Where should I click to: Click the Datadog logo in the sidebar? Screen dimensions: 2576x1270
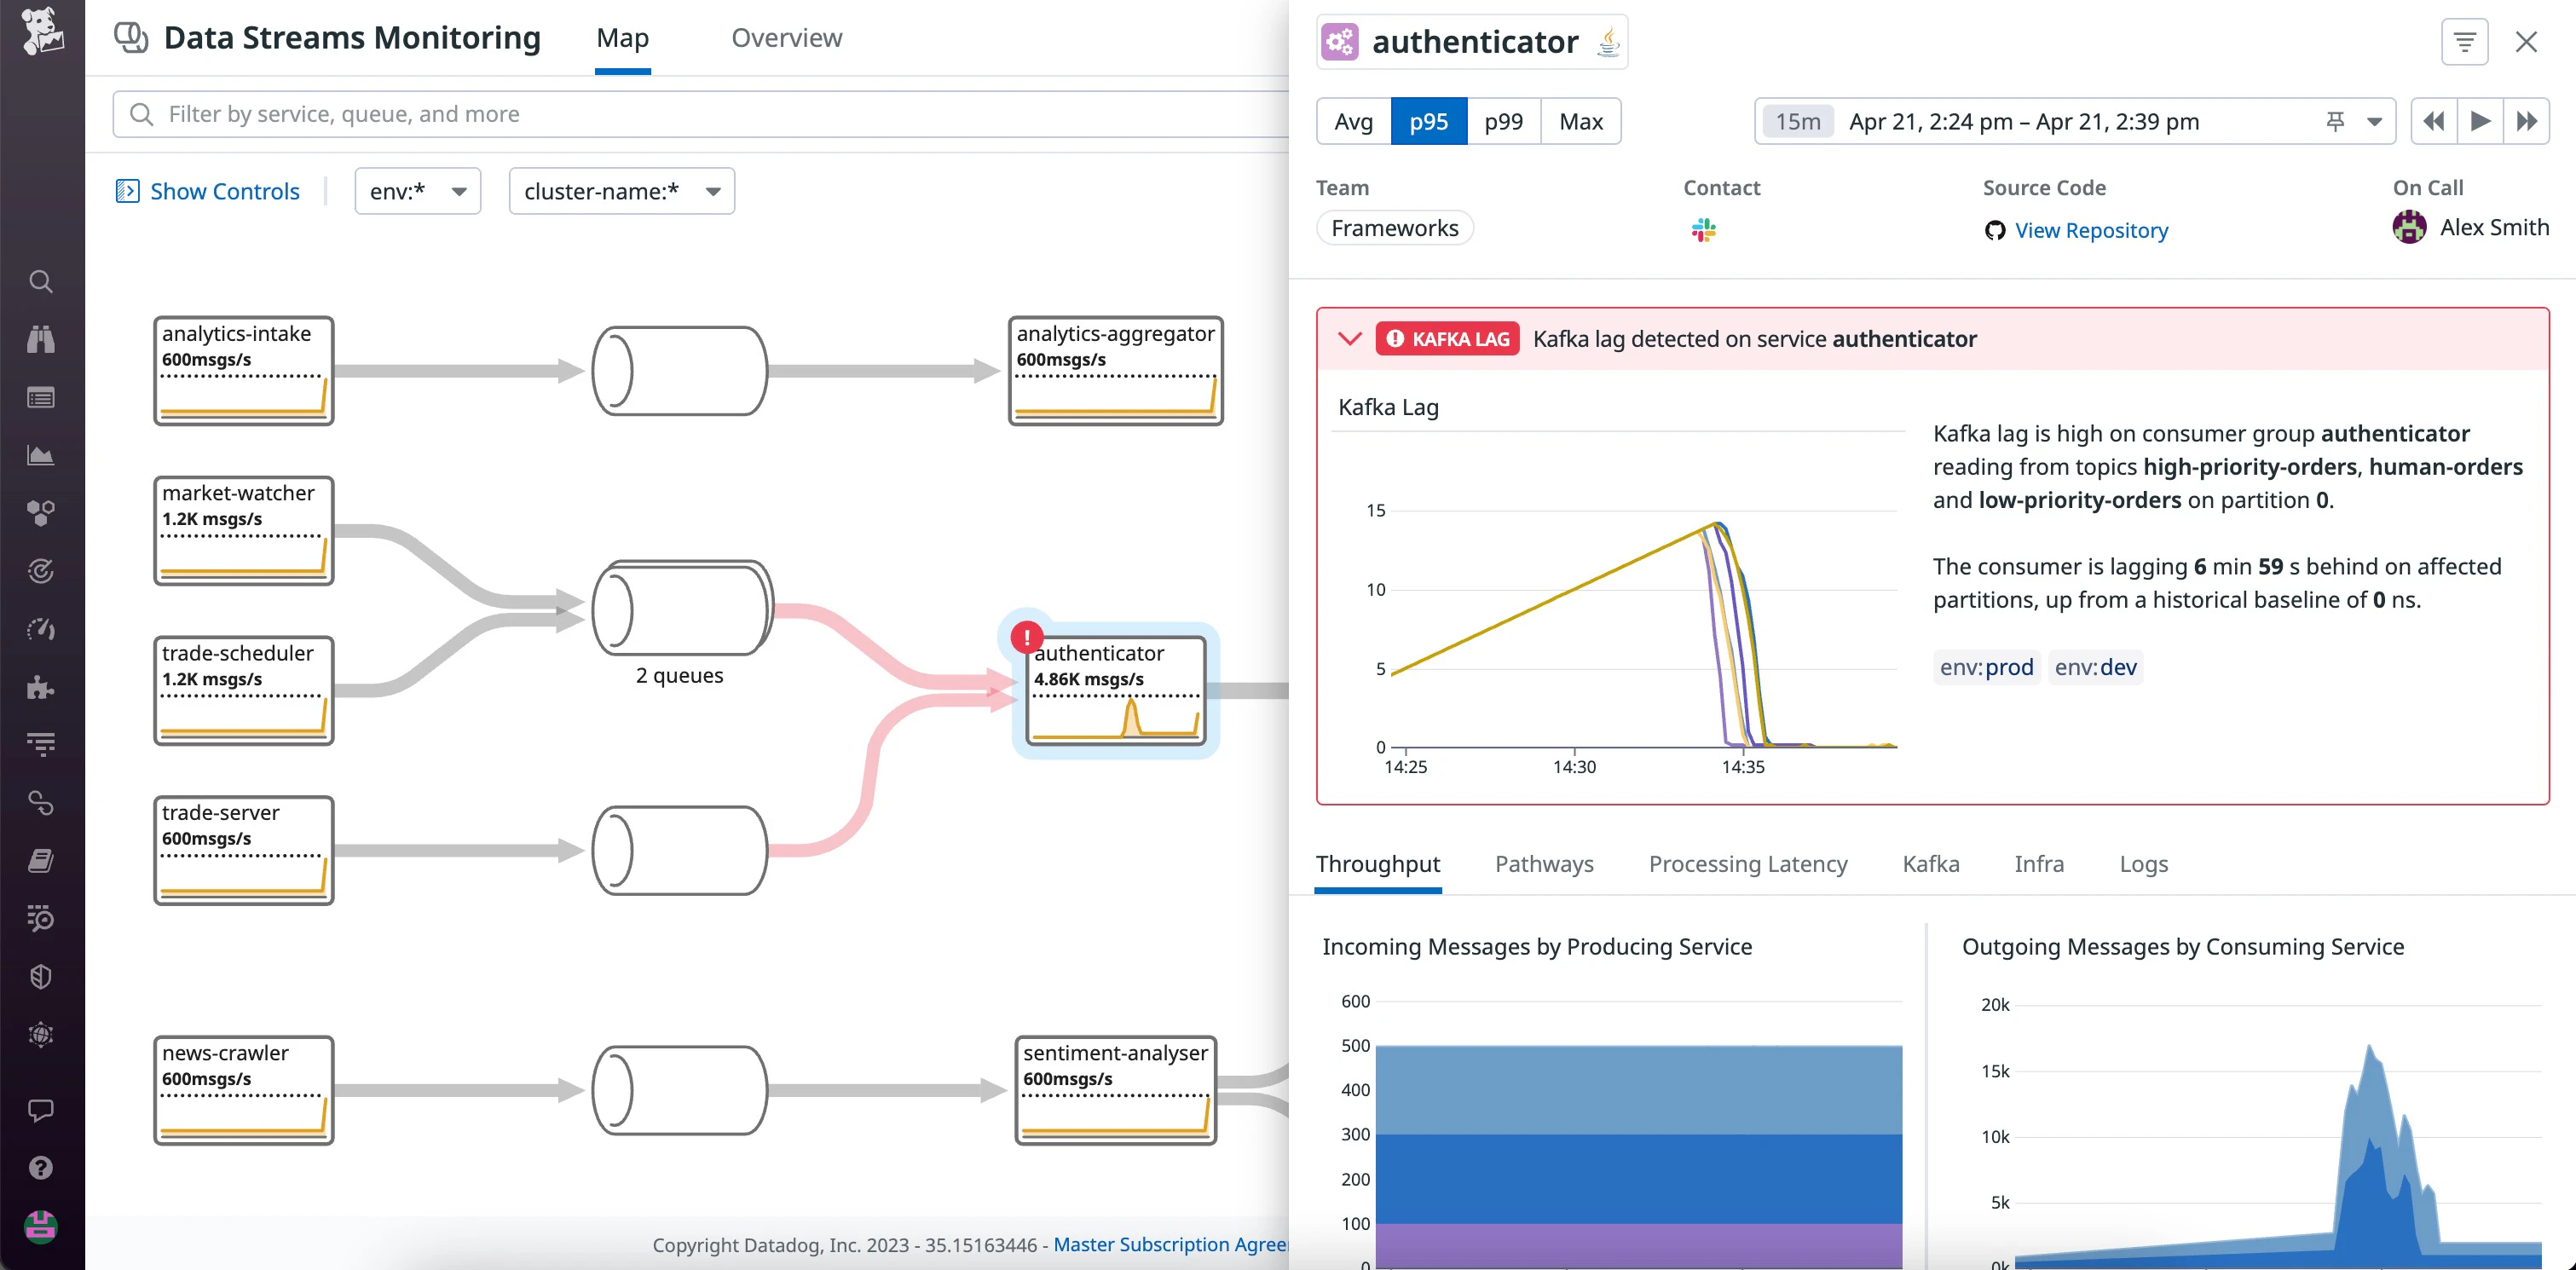point(42,32)
